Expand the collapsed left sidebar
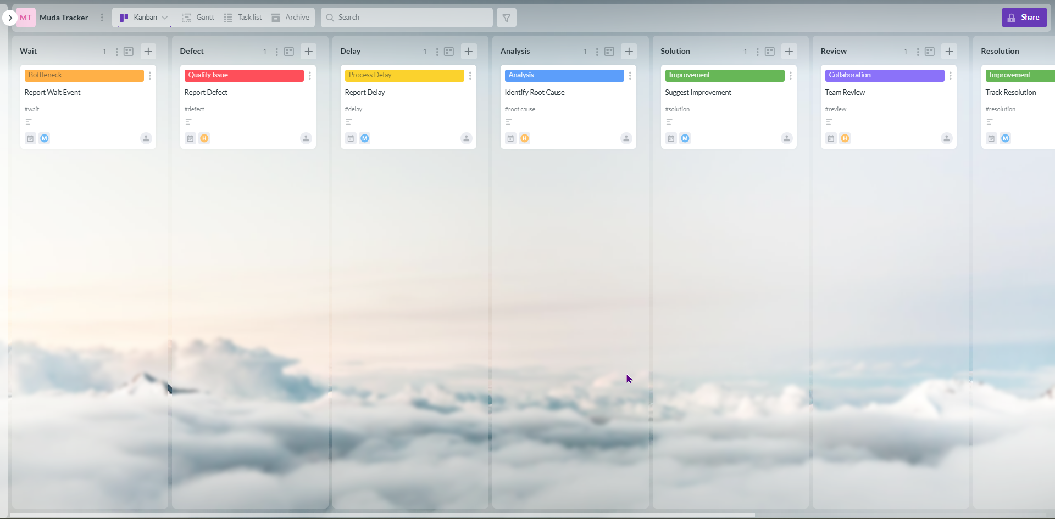Screen dimensions: 1055x519 (x=10, y=18)
